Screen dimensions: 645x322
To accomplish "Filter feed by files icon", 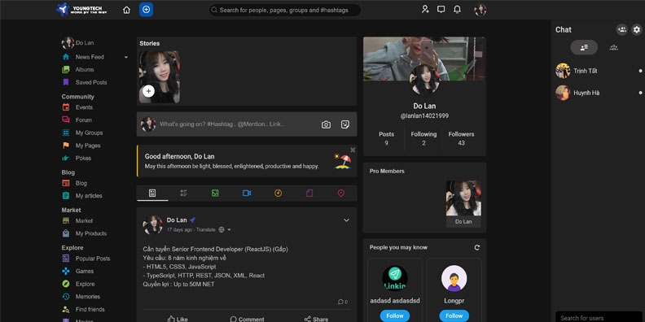I will click(x=309, y=193).
